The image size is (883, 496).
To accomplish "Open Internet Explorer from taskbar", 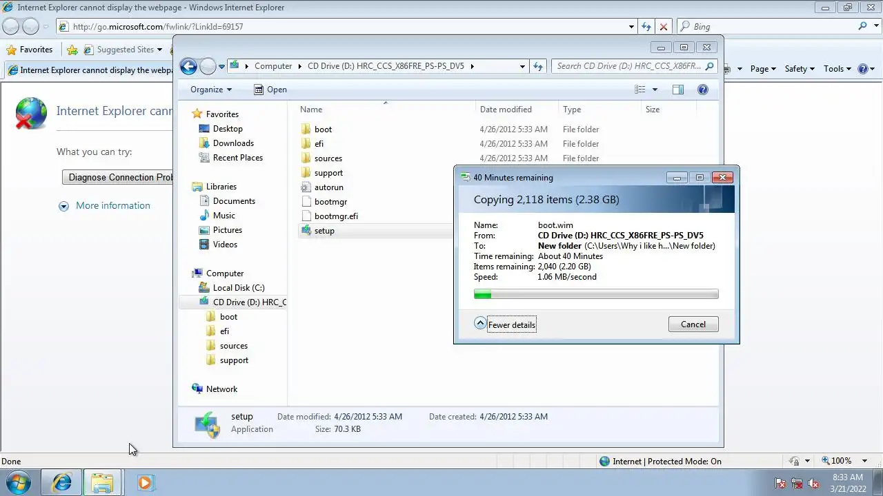I will coord(61,482).
